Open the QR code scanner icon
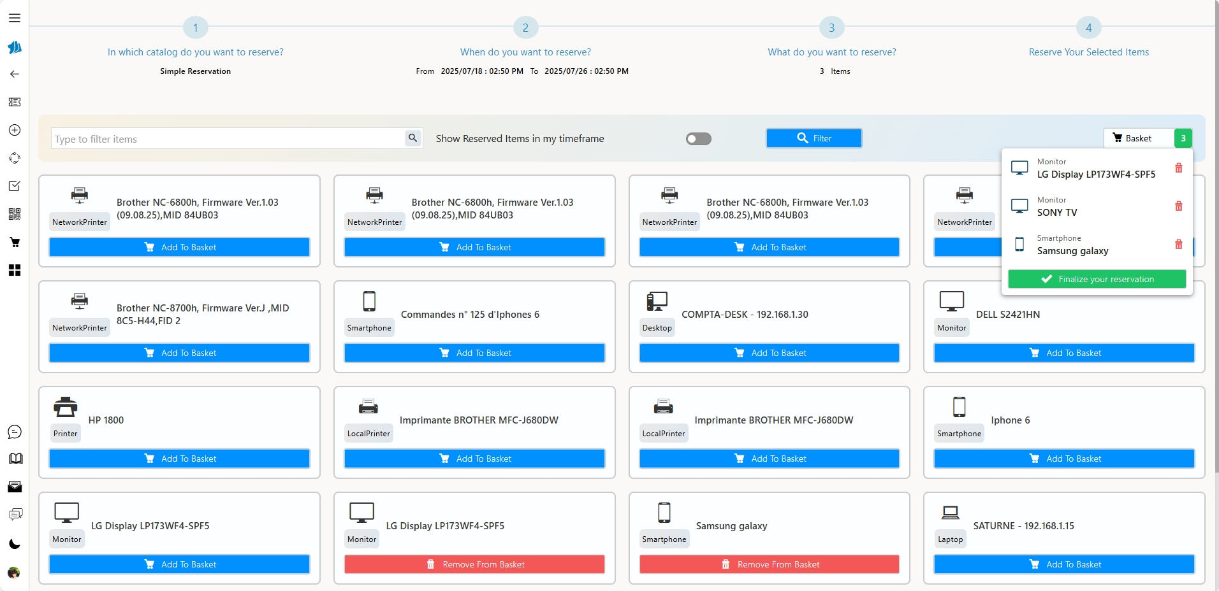The height and width of the screenshot is (591, 1219). [x=15, y=214]
